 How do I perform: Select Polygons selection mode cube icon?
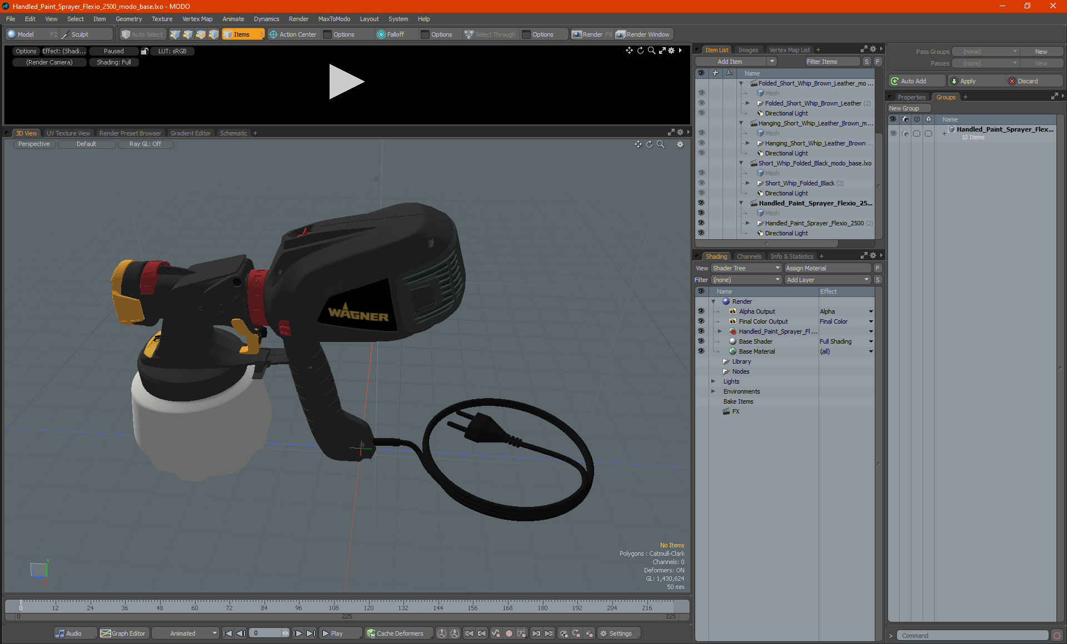tap(201, 34)
